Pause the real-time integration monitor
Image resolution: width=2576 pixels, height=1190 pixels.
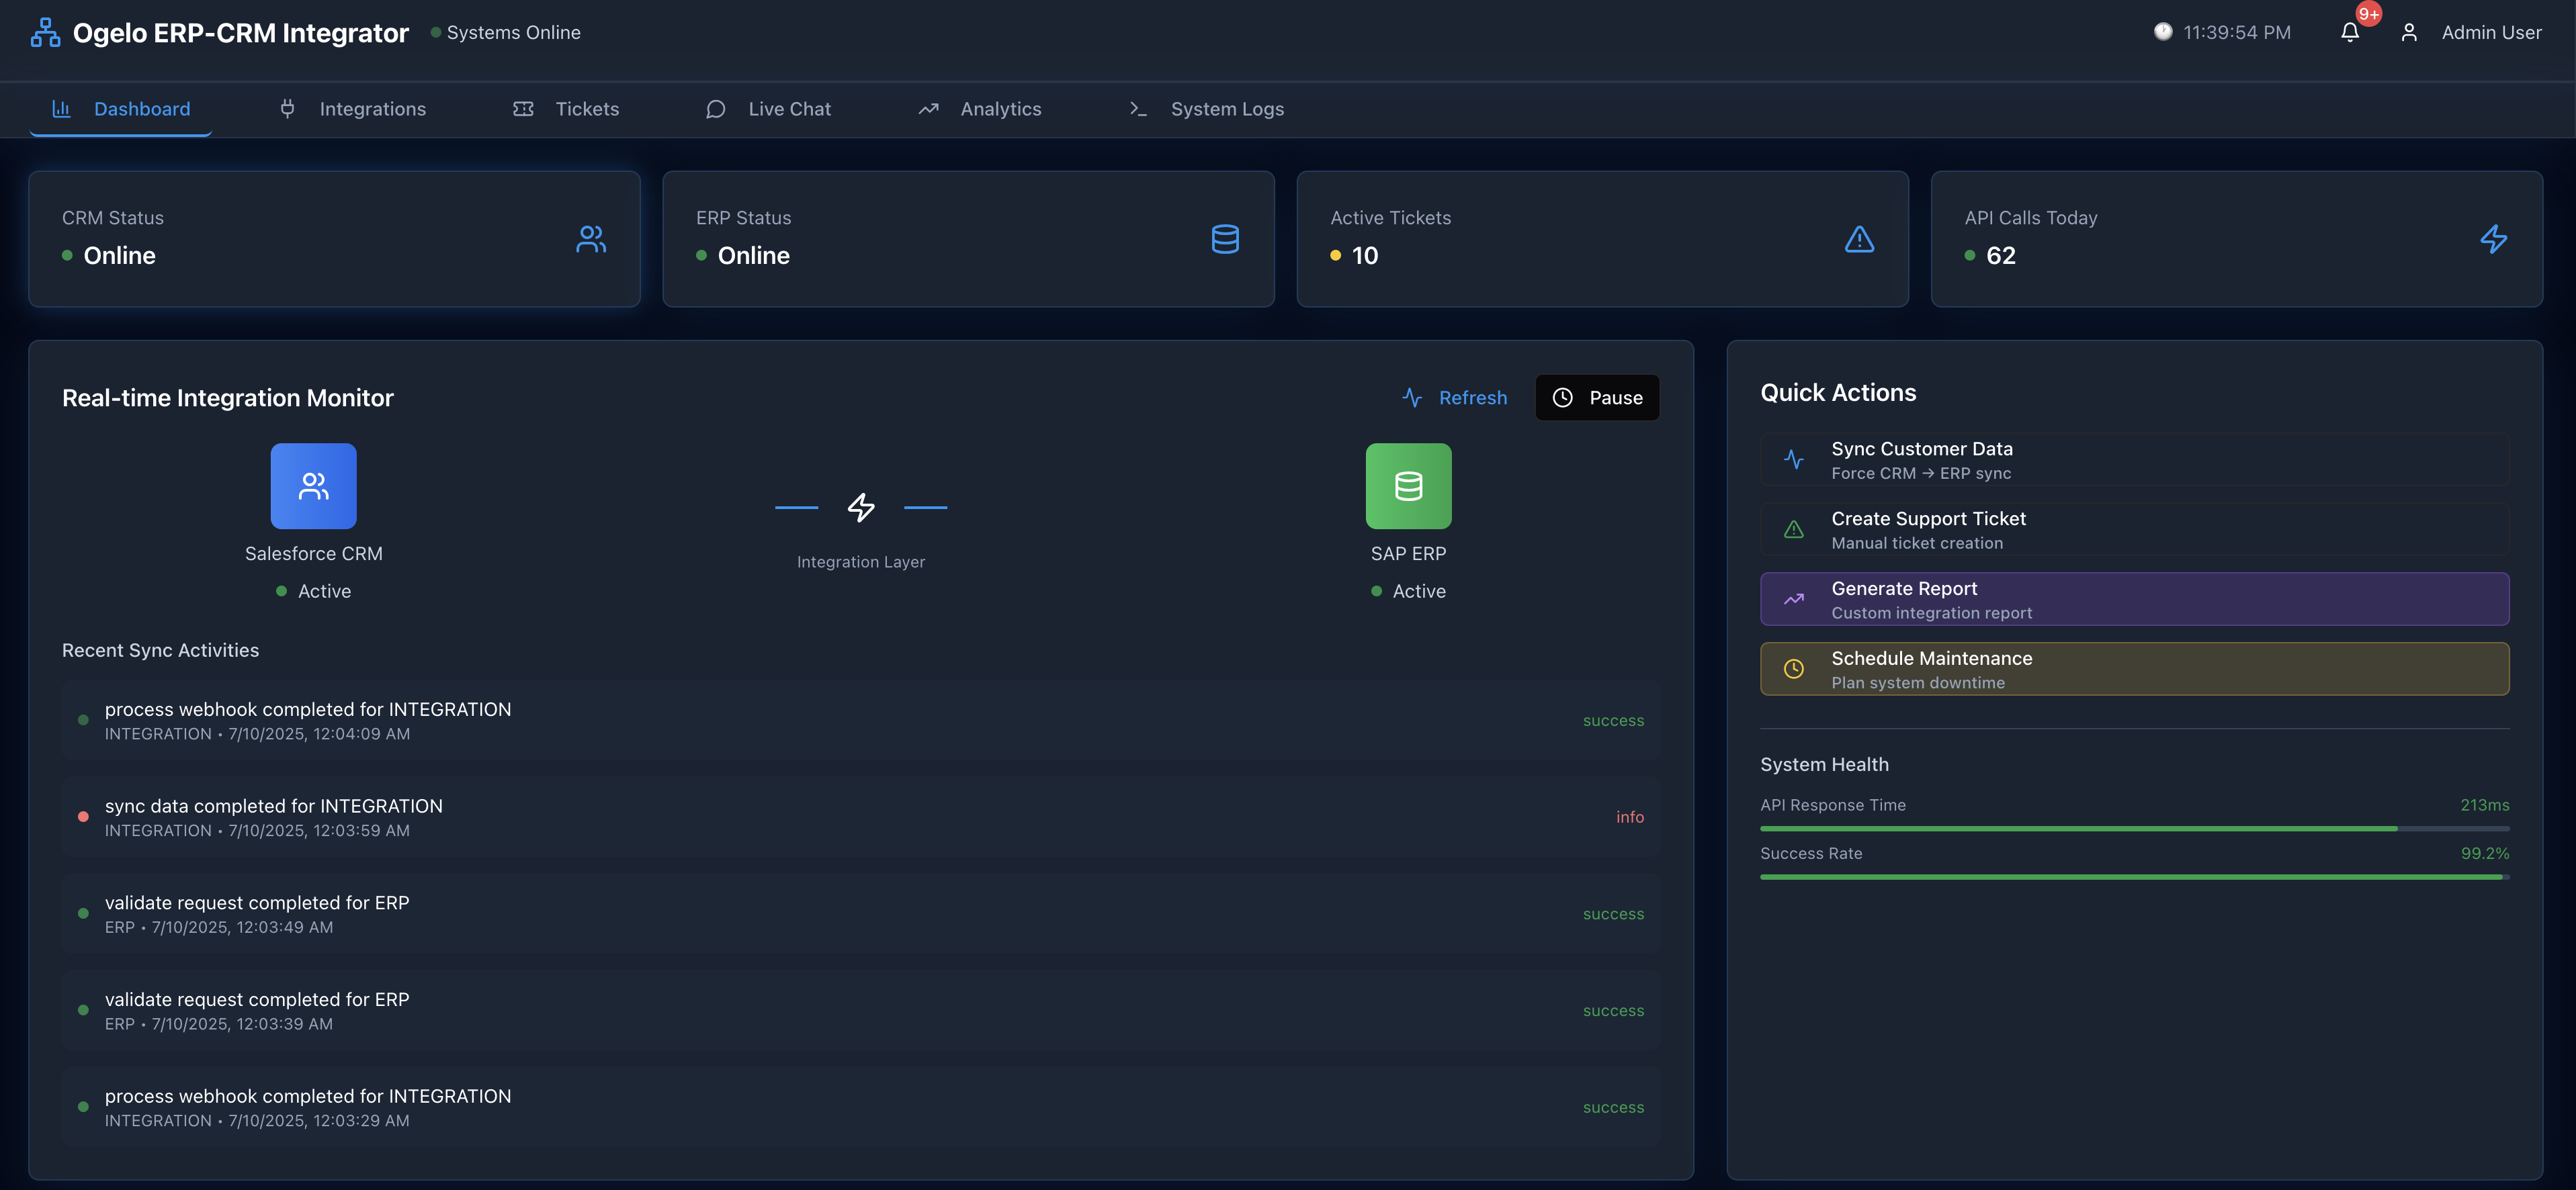[x=1597, y=398]
